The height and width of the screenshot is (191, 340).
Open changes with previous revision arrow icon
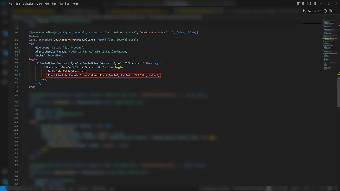click(x=310, y=11)
